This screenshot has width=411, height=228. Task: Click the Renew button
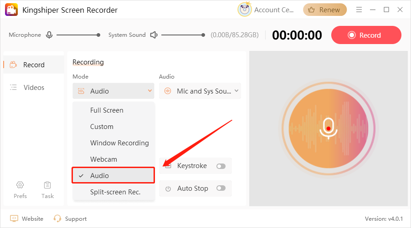tap(325, 10)
